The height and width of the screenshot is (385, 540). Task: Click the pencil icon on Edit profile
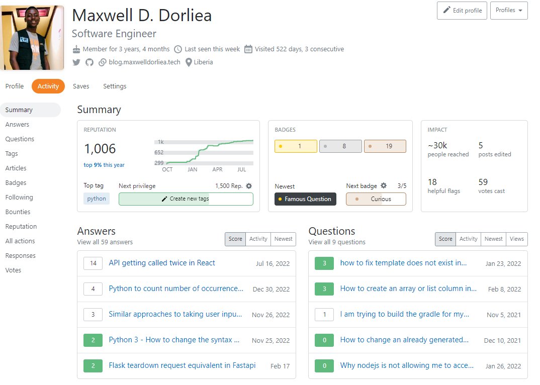(x=446, y=11)
